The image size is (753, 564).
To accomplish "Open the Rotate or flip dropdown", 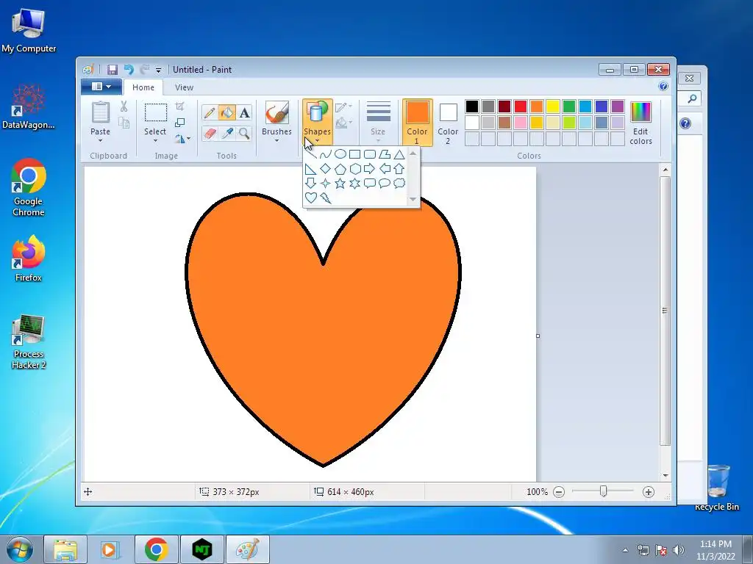I will coord(182,139).
